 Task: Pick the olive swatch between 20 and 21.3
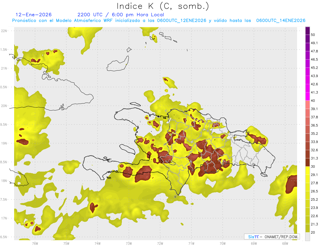tap(307, 228)
